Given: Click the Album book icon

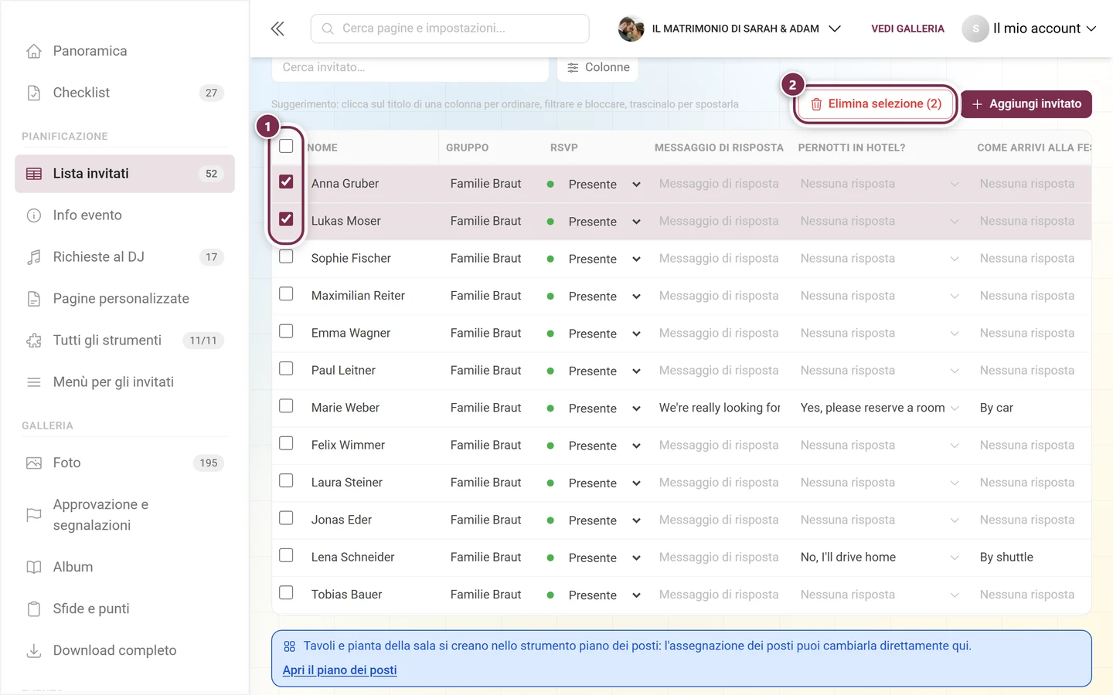Looking at the screenshot, I should tap(34, 567).
